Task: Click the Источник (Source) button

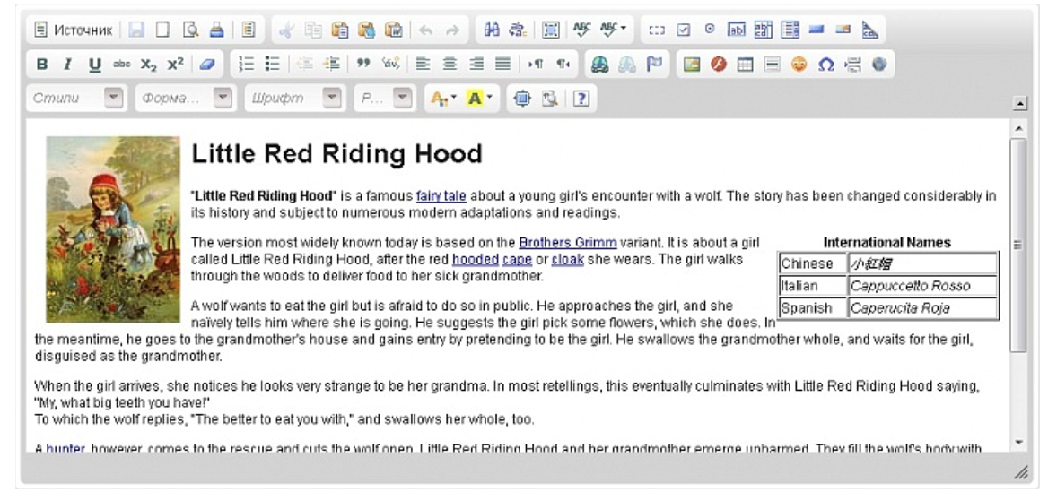Action: coord(74,30)
